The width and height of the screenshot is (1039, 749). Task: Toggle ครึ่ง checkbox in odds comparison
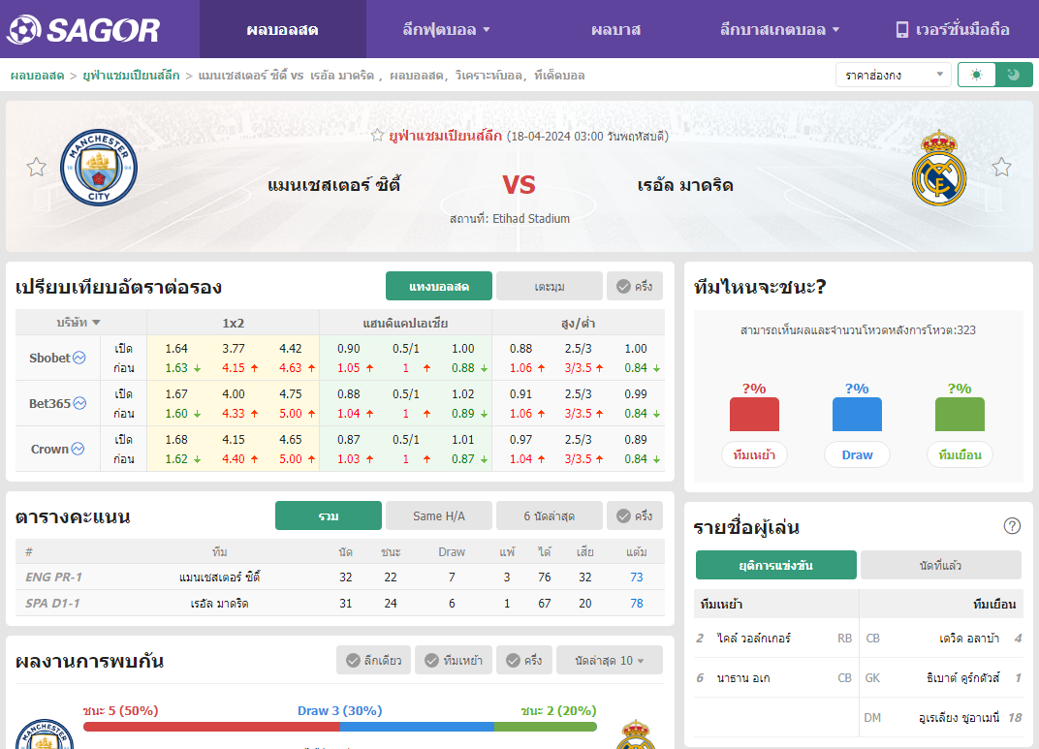[635, 286]
